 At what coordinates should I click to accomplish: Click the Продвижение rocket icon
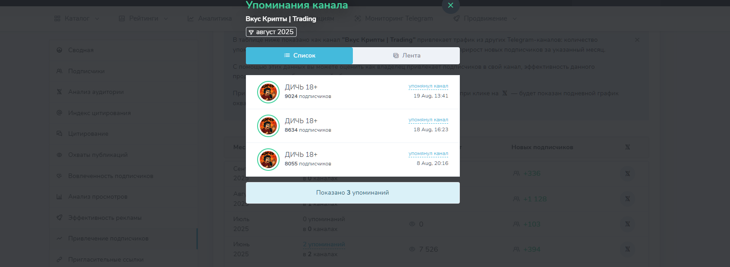[x=457, y=18]
